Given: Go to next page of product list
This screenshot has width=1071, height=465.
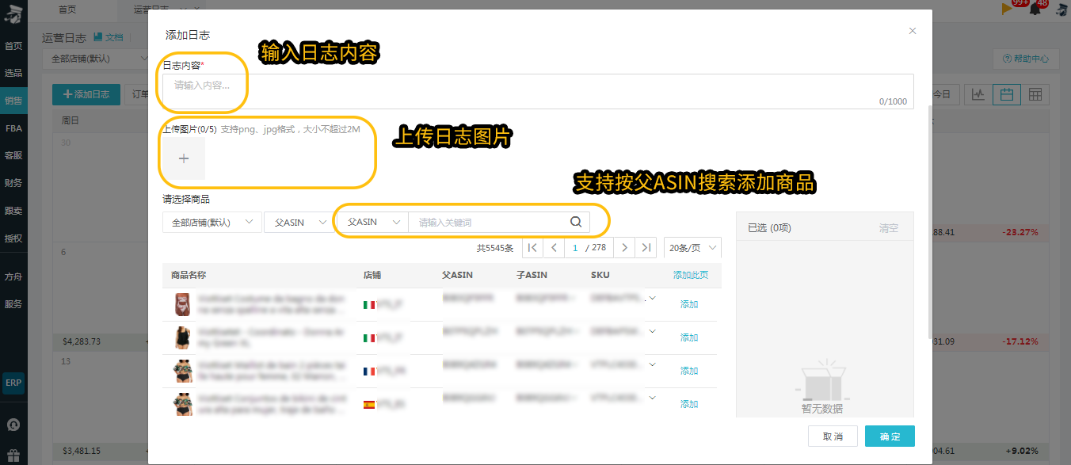Looking at the screenshot, I should (625, 248).
